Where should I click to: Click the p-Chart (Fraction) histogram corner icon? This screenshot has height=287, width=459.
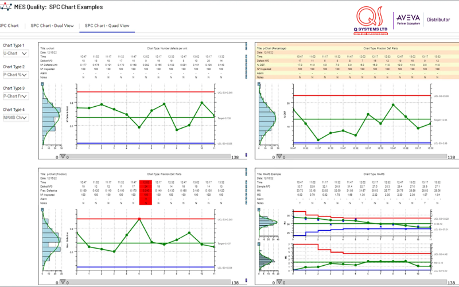(x=42, y=210)
